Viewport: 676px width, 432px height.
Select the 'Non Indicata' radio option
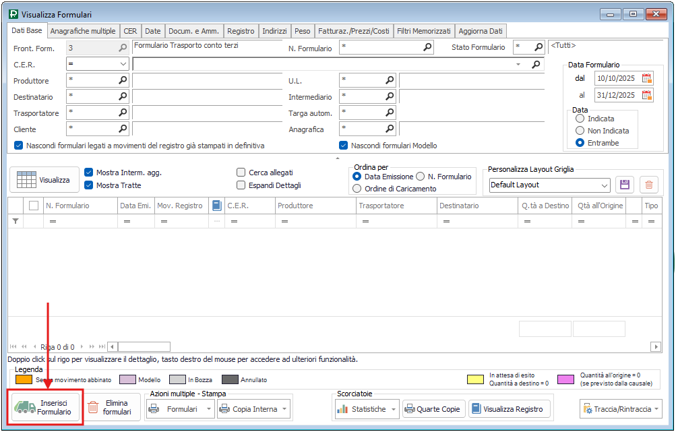(x=580, y=131)
